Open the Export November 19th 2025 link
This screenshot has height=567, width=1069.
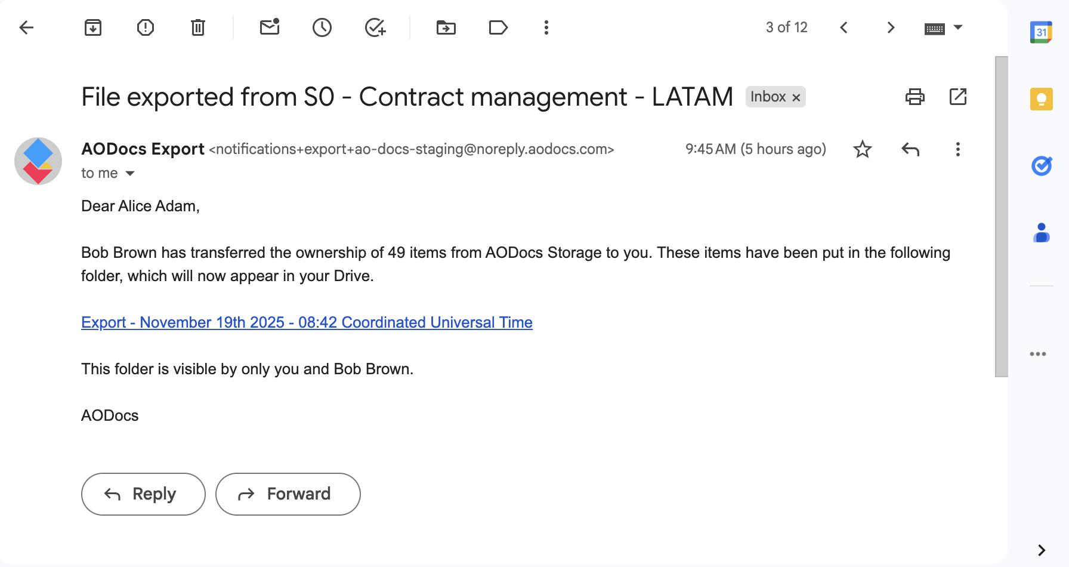307,322
